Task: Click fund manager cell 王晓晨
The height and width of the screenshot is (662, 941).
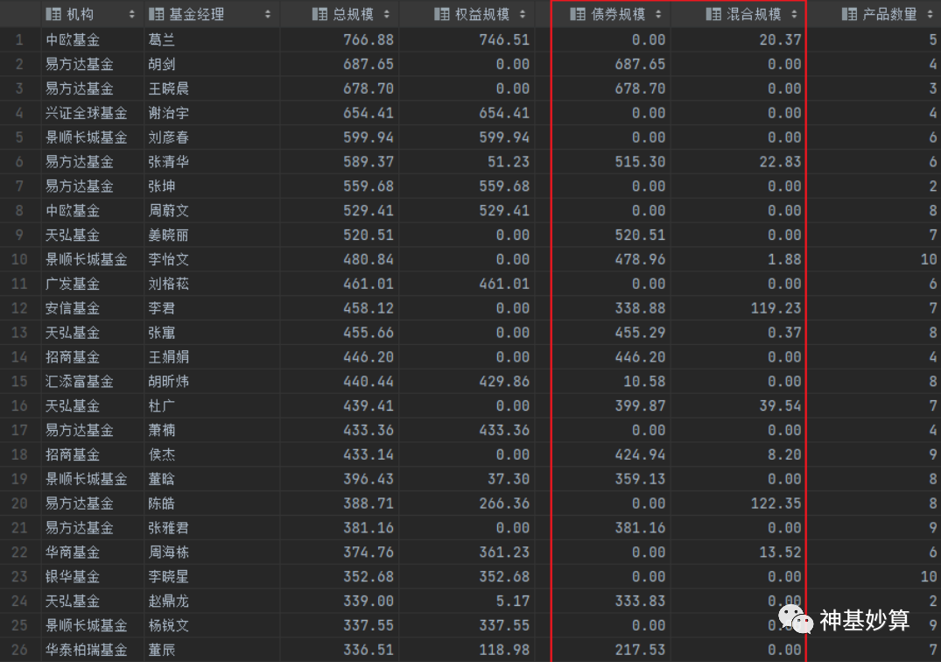Action: click(169, 88)
